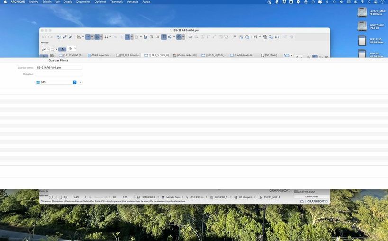Click the scissors trim tool icon
388x241 pixels.
tap(190, 37)
